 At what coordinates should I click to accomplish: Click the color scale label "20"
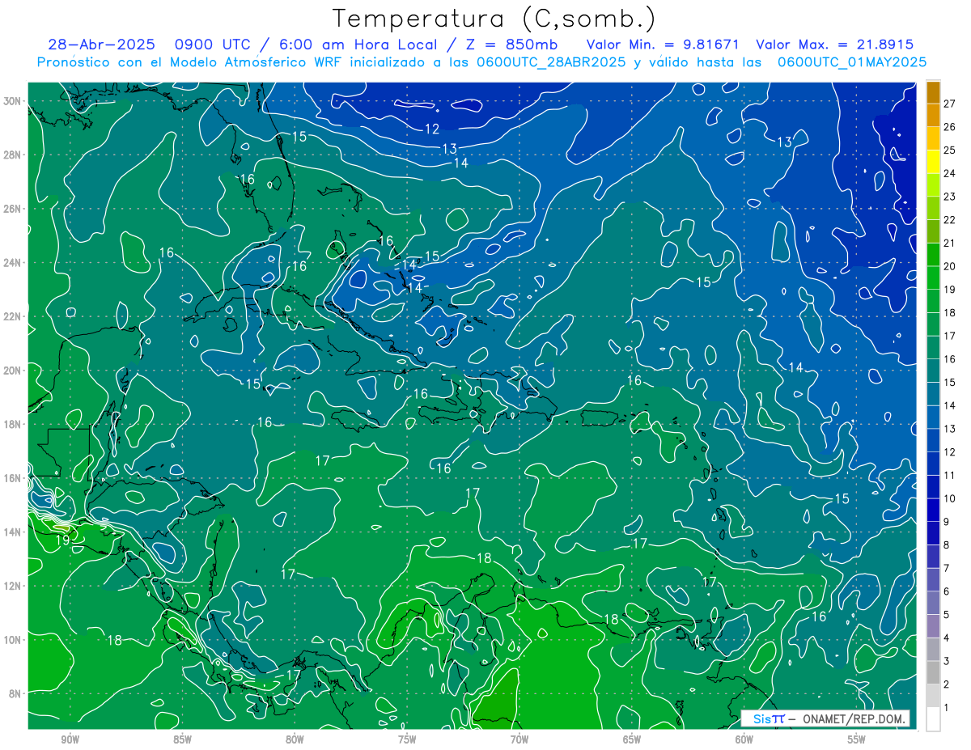950,266
